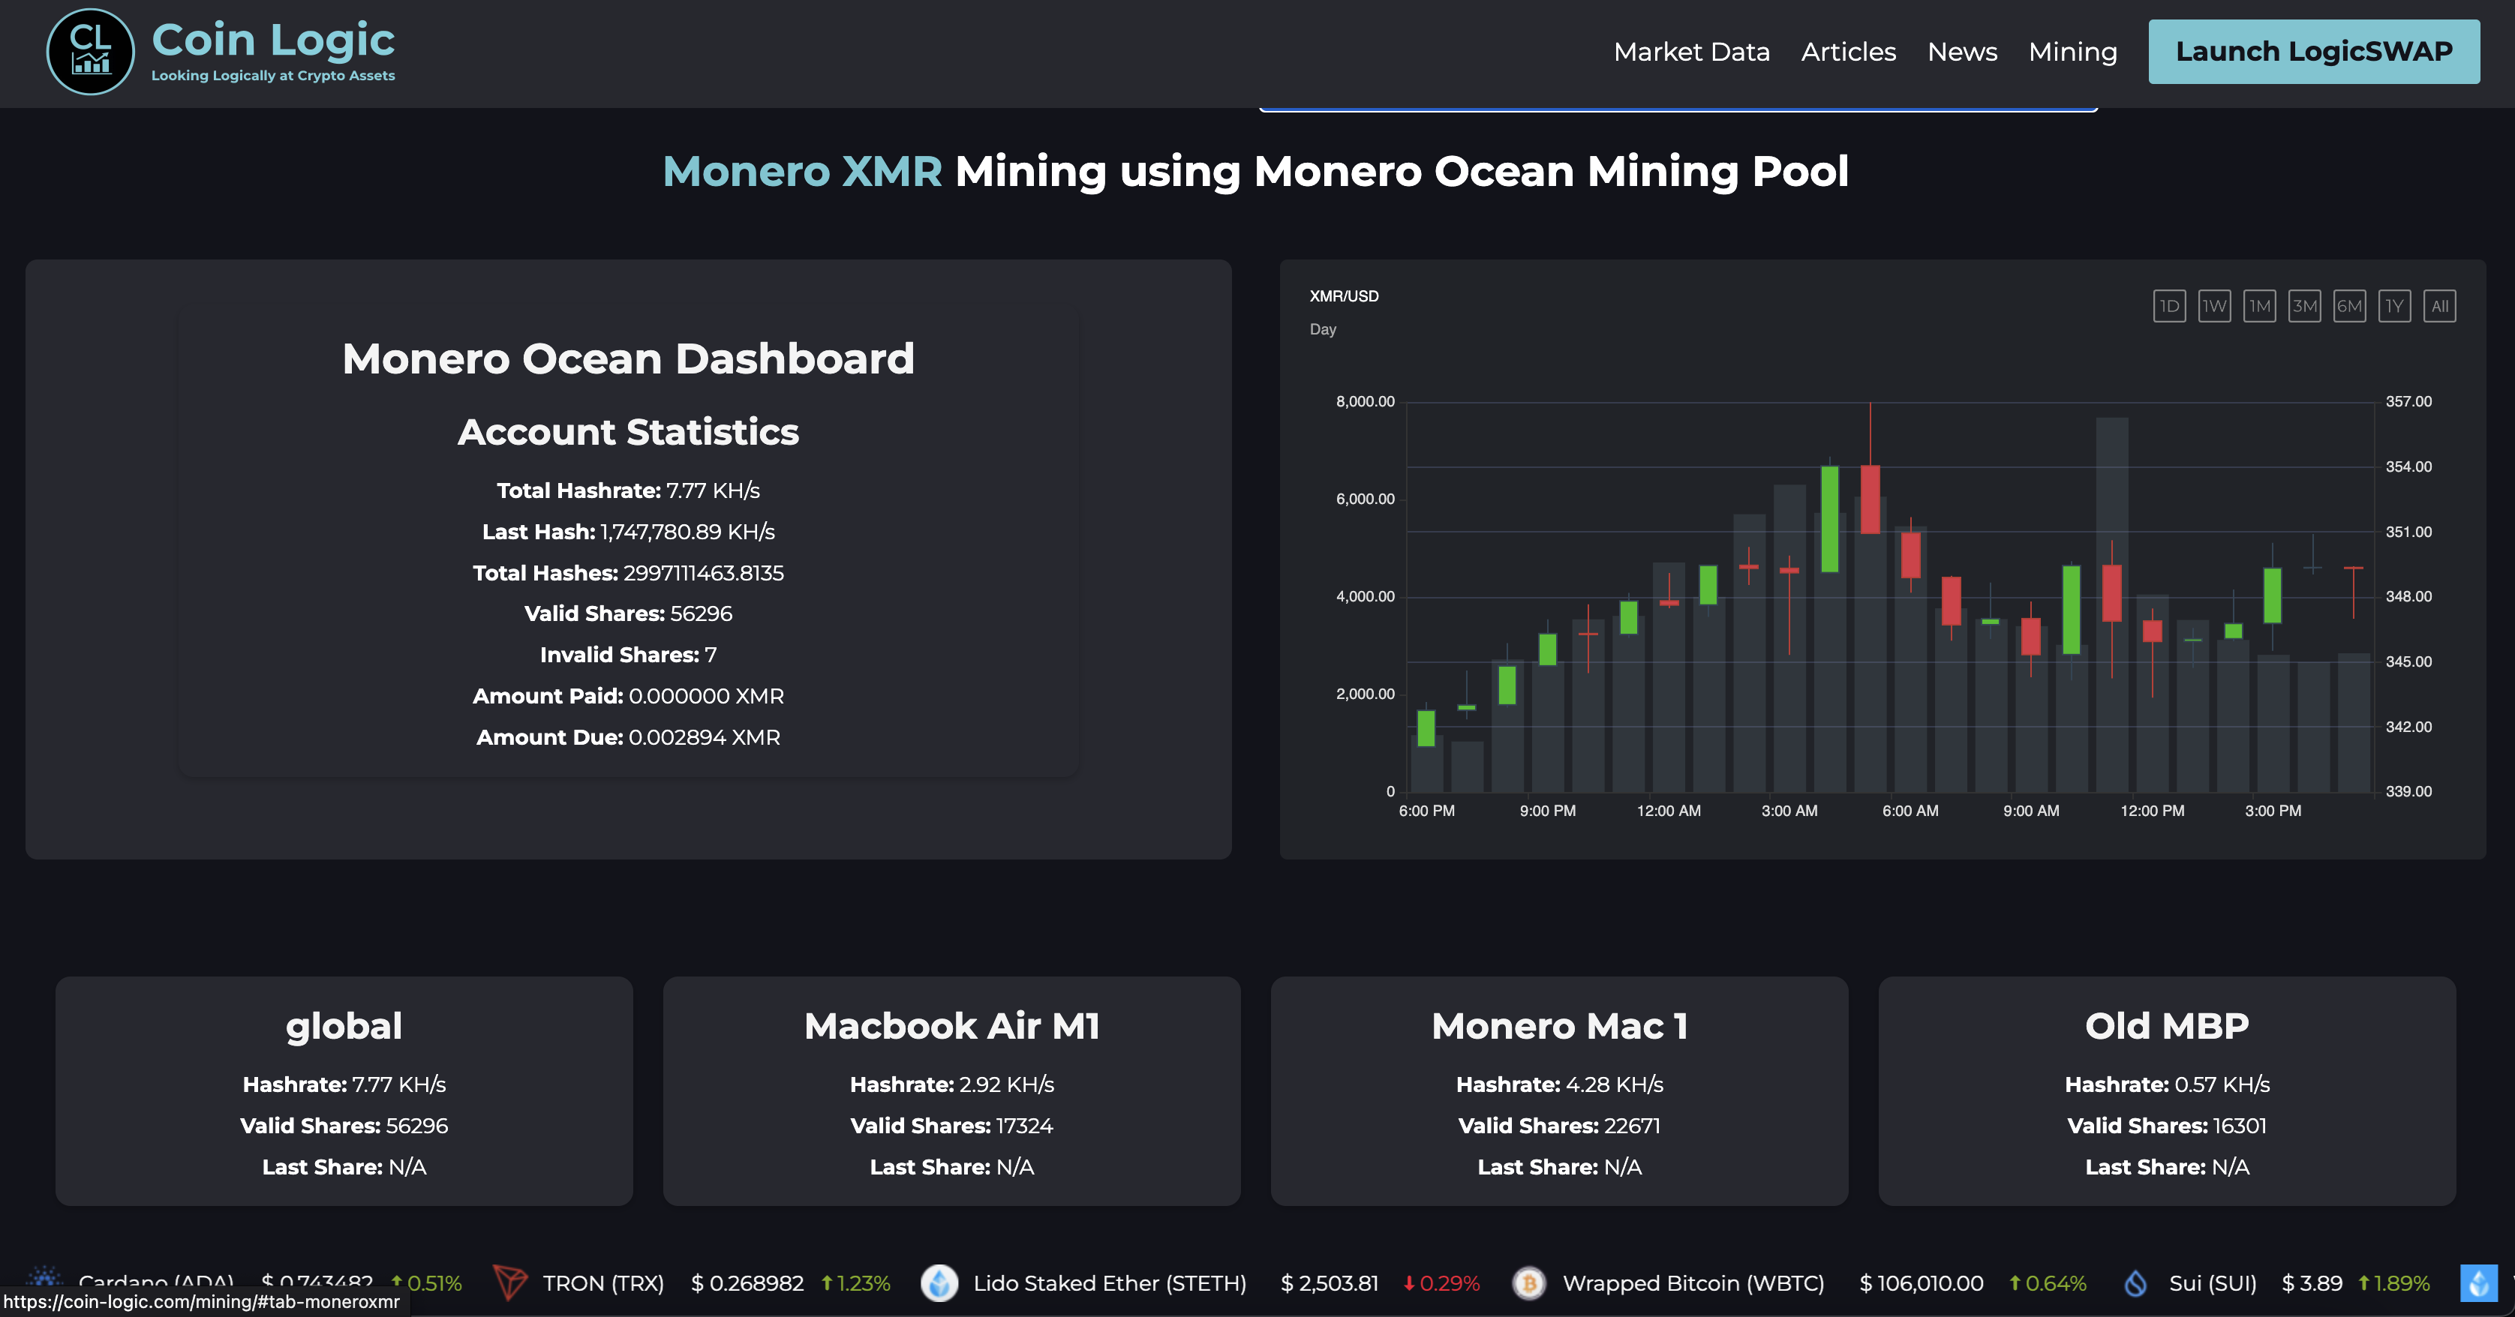Click Total Hashrate 7.77 KH/s value
The image size is (2515, 1317).
(713, 490)
